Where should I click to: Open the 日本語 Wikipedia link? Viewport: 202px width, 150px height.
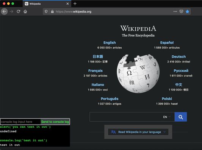tap(98, 56)
